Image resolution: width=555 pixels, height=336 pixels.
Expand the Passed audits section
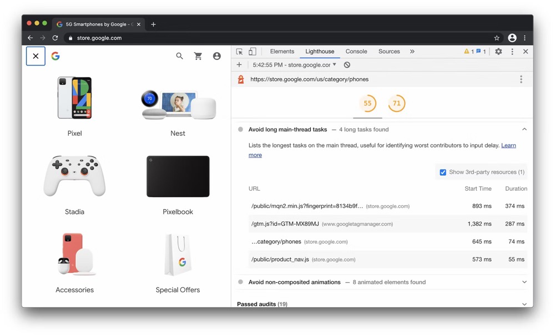[524, 304]
